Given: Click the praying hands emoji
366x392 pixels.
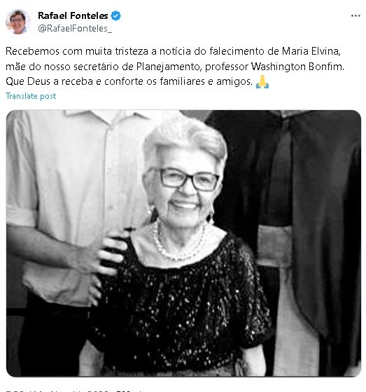Looking at the screenshot, I should click(262, 82).
